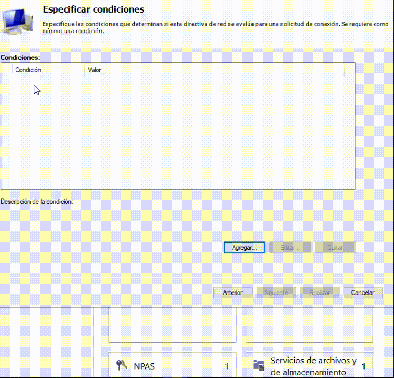Click the file and storage services icon
This screenshot has width=394, height=378.
258,365
